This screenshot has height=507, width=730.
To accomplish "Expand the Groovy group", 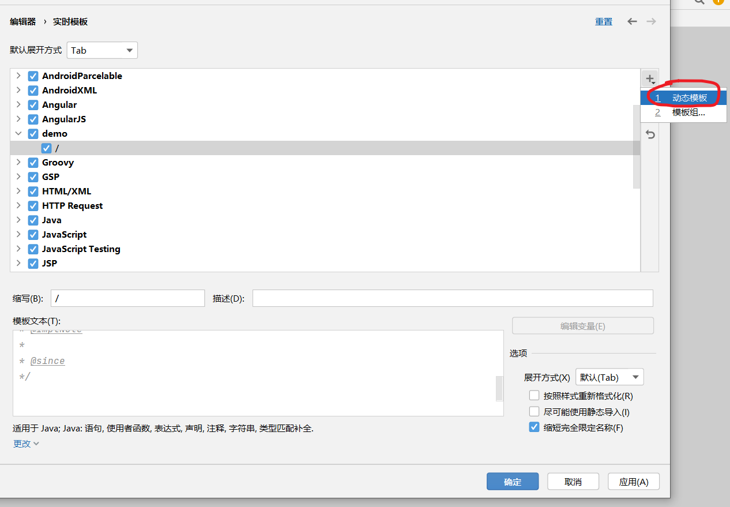I will (18, 162).
